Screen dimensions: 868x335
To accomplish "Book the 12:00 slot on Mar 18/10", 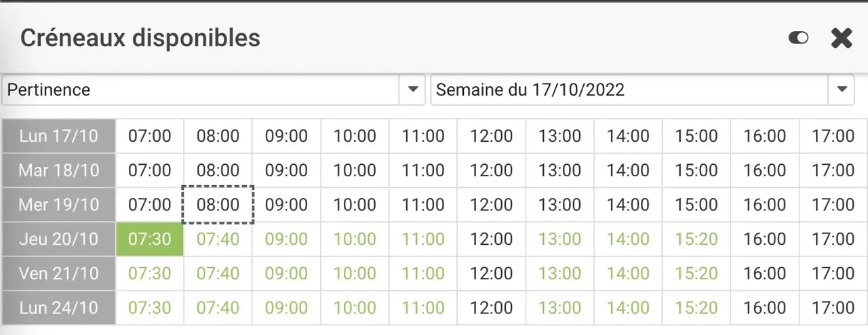I will click(492, 170).
